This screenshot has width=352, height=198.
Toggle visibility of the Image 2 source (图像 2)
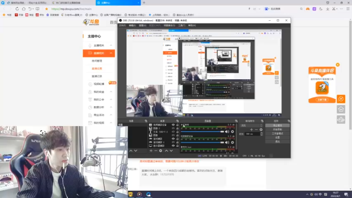[173, 128]
